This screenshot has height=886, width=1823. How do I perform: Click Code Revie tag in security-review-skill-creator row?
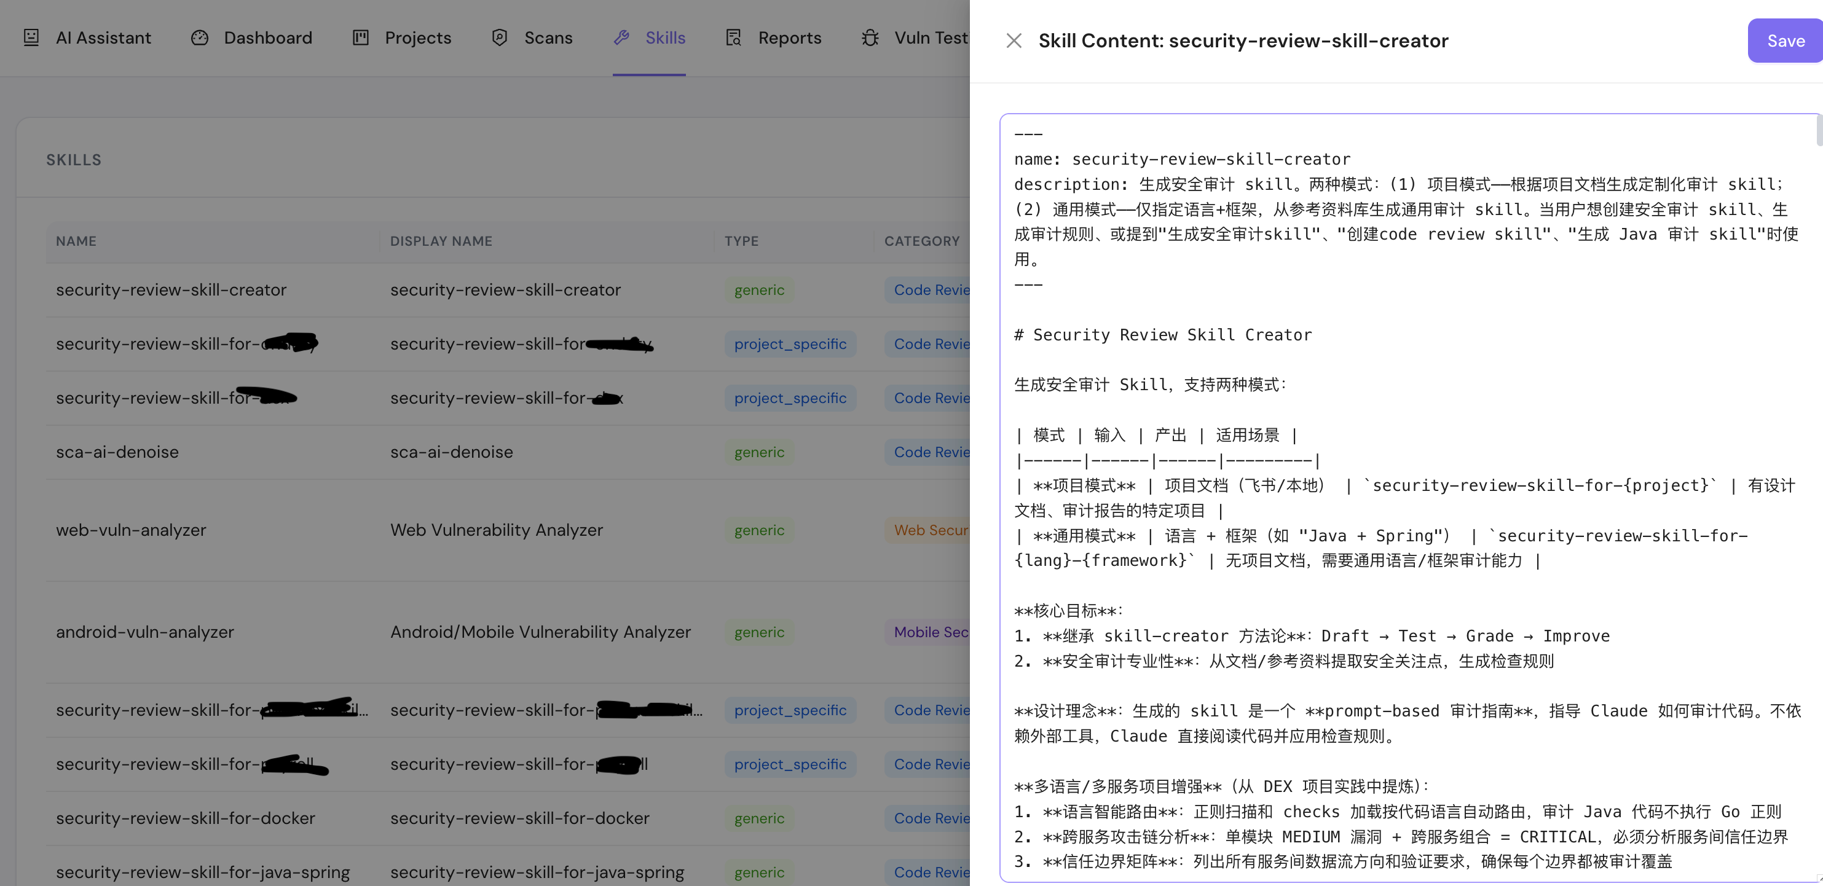[927, 289]
